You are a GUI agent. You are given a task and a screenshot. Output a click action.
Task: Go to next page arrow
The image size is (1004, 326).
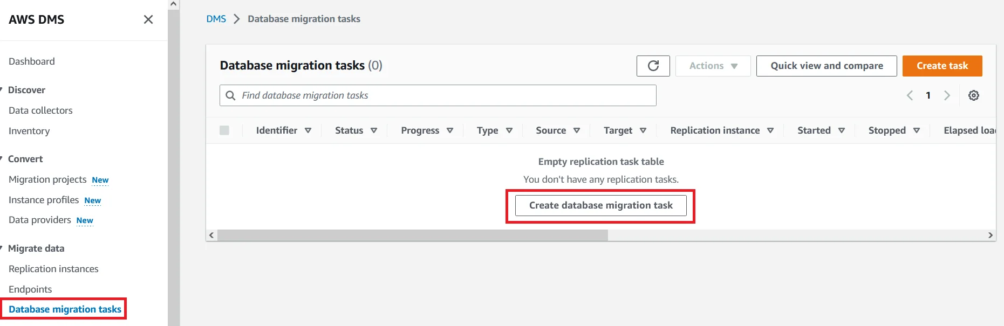(947, 95)
